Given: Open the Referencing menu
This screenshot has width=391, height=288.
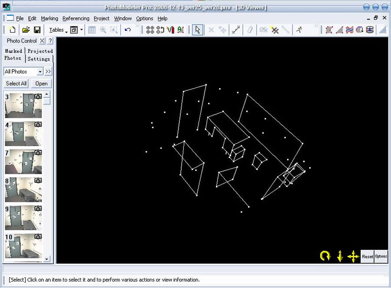Looking at the screenshot, I should [76, 18].
